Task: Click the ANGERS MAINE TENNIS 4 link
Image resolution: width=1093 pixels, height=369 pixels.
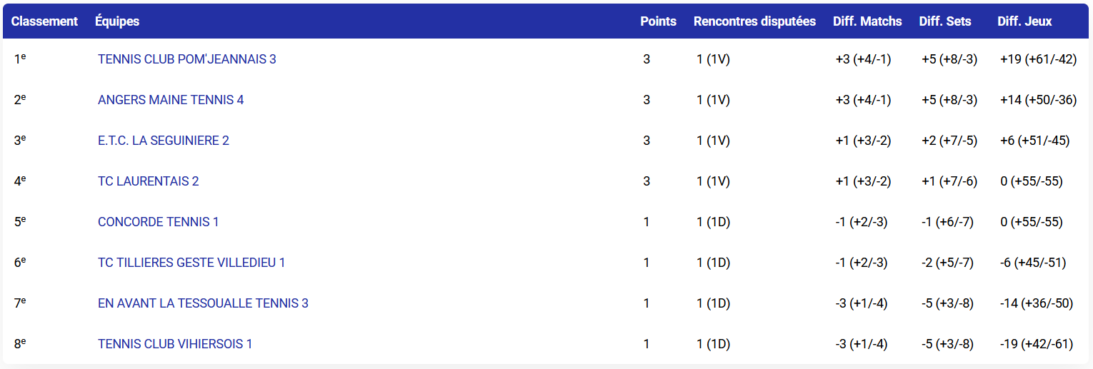Action: click(171, 100)
